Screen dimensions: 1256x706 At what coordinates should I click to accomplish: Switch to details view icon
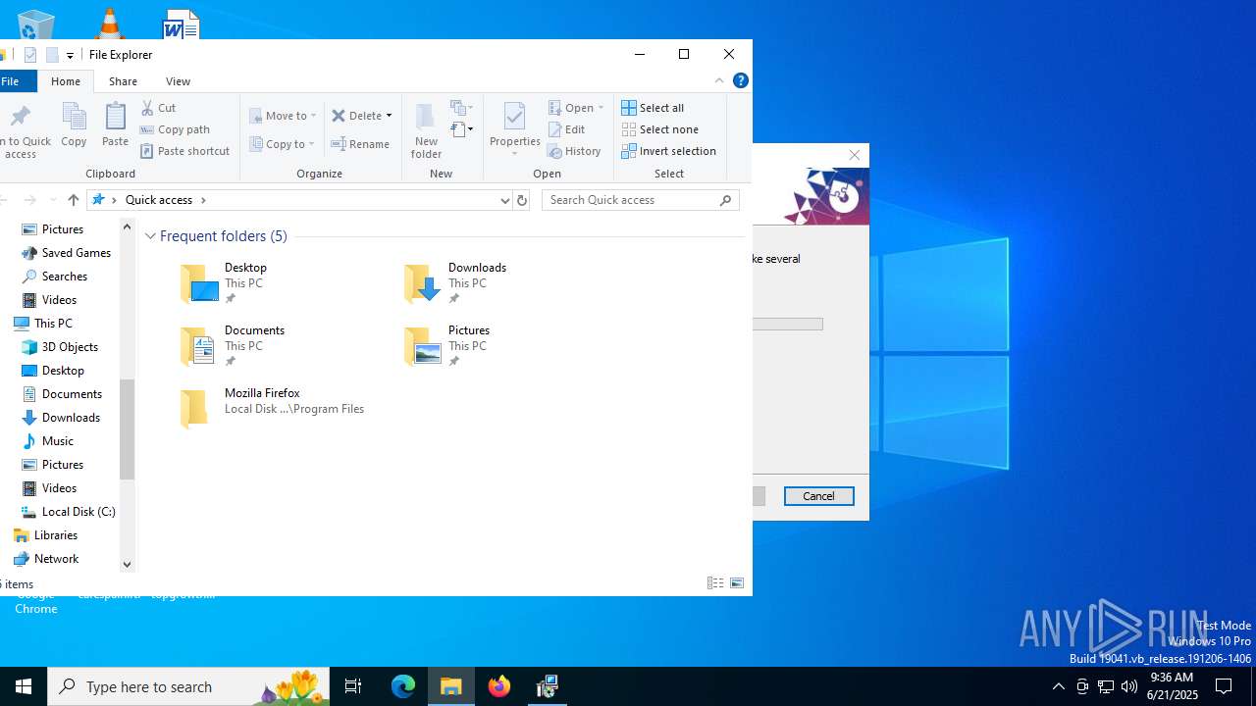point(715,583)
